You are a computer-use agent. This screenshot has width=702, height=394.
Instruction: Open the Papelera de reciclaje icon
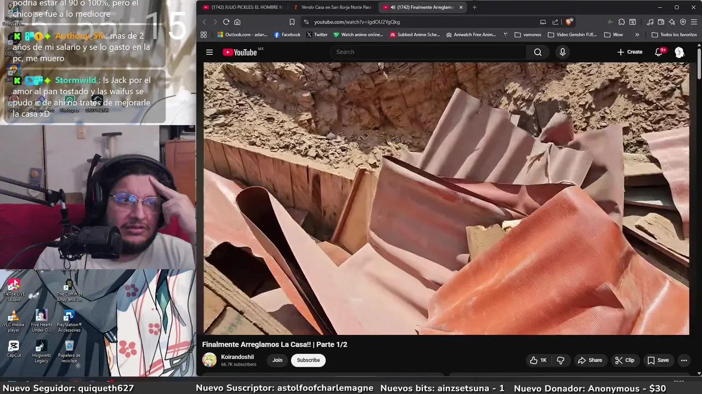(69, 352)
